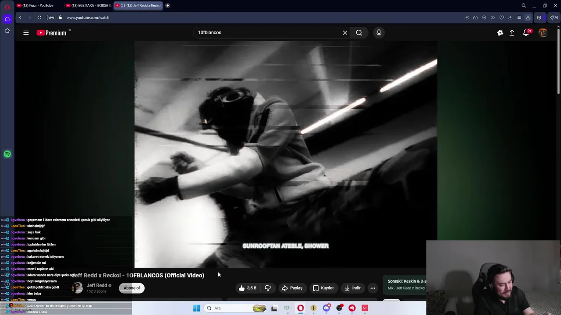The width and height of the screenshot is (561, 315).
Task: Open the YouTube hamburger guide menu
Action: tap(26, 32)
